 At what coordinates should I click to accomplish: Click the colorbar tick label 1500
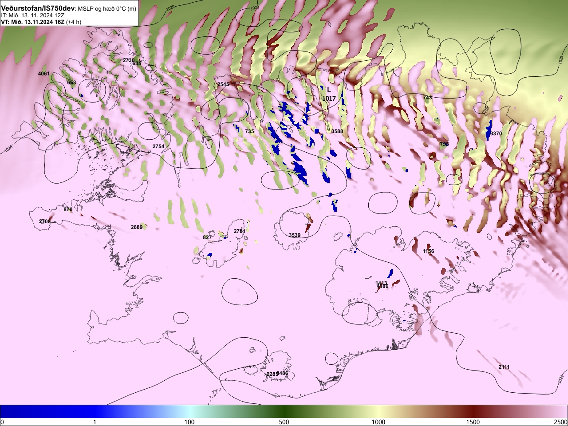coord(473,422)
